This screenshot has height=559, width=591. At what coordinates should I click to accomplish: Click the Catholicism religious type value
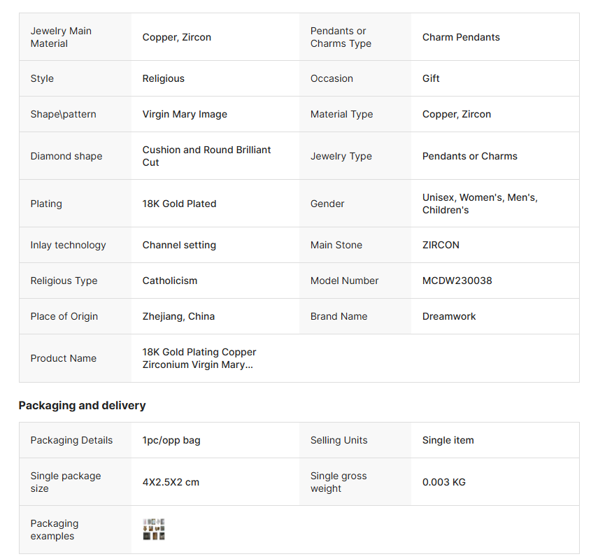170,281
